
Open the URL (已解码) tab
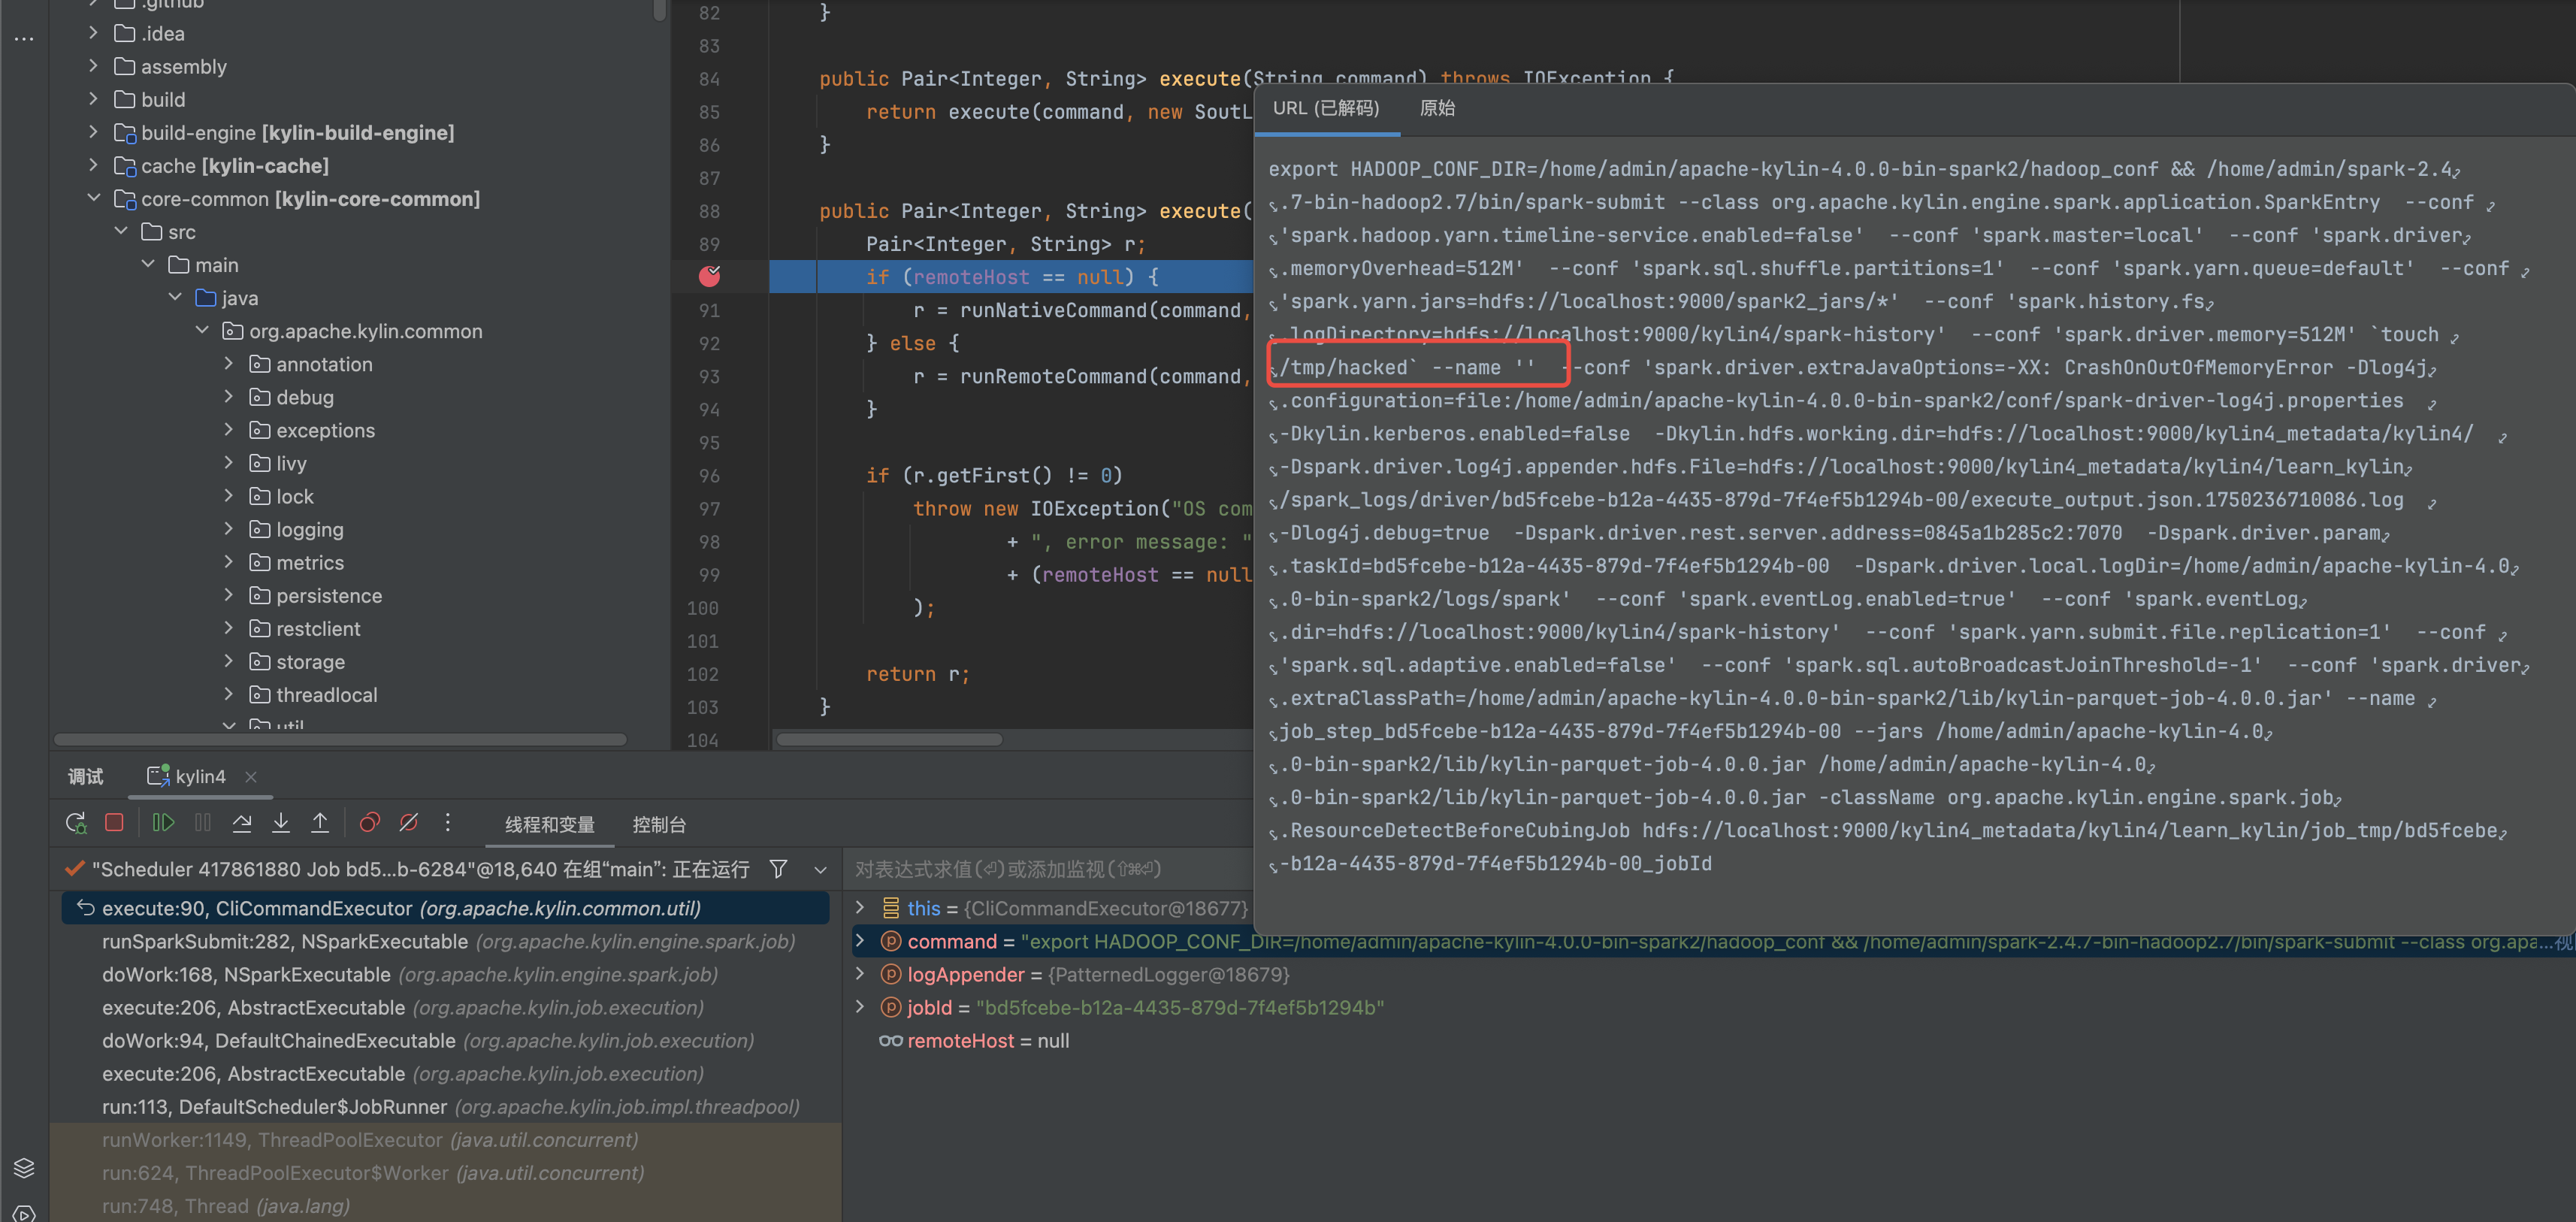pos(1326,108)
